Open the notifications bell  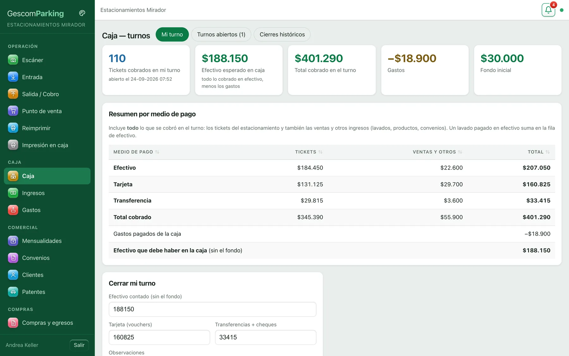point(548,10)
